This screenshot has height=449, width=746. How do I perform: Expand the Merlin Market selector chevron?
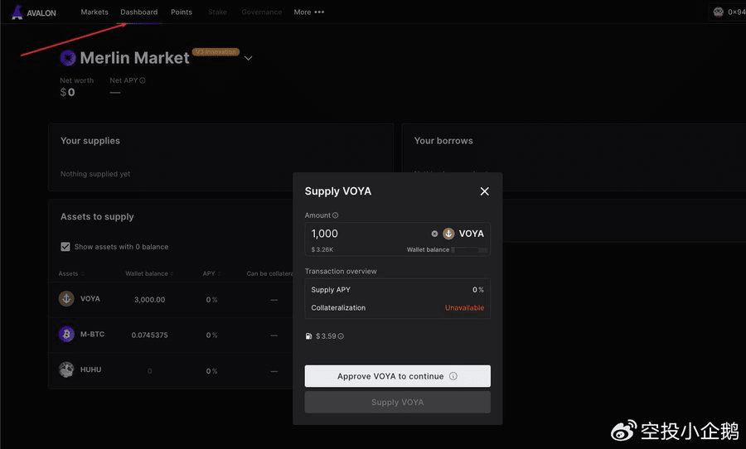pyautogui.click(x=248, y=58)
